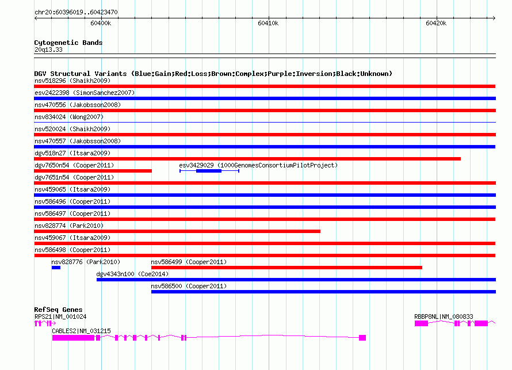Click the dgv7650n54 (Cooper2011) short red bar
The width and height of the screenshot is (512, 370).
(93, 171)
